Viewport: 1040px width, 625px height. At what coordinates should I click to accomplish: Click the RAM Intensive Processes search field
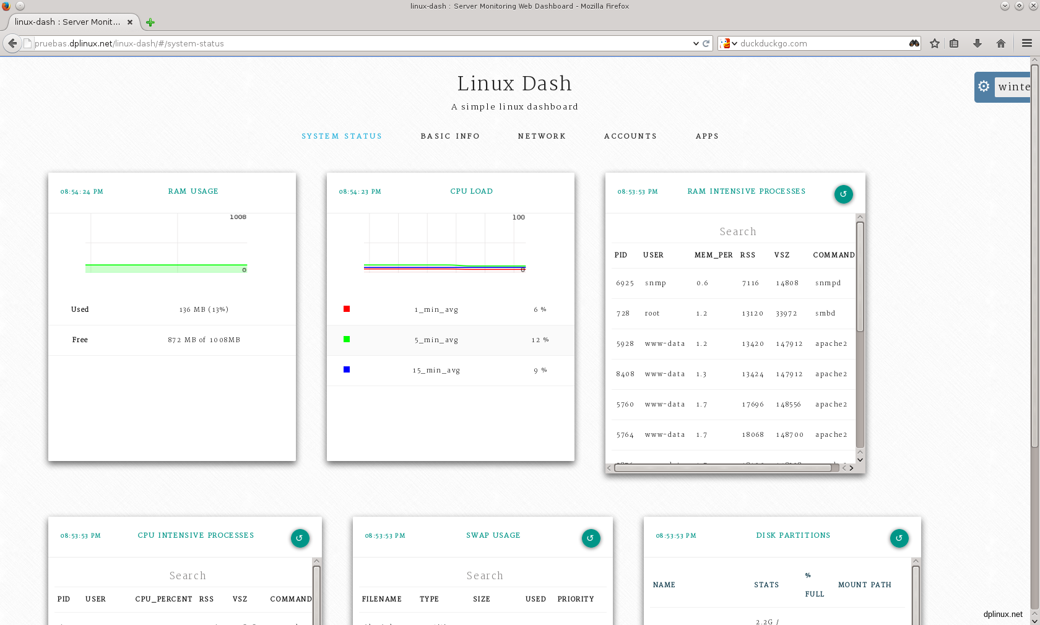click(x=737, y=231)
